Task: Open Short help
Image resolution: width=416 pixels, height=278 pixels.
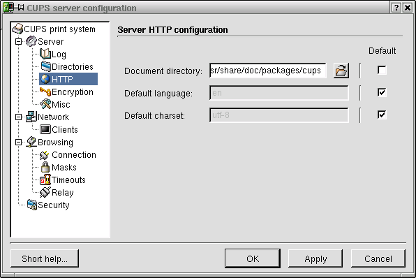Action: [45, 258]
